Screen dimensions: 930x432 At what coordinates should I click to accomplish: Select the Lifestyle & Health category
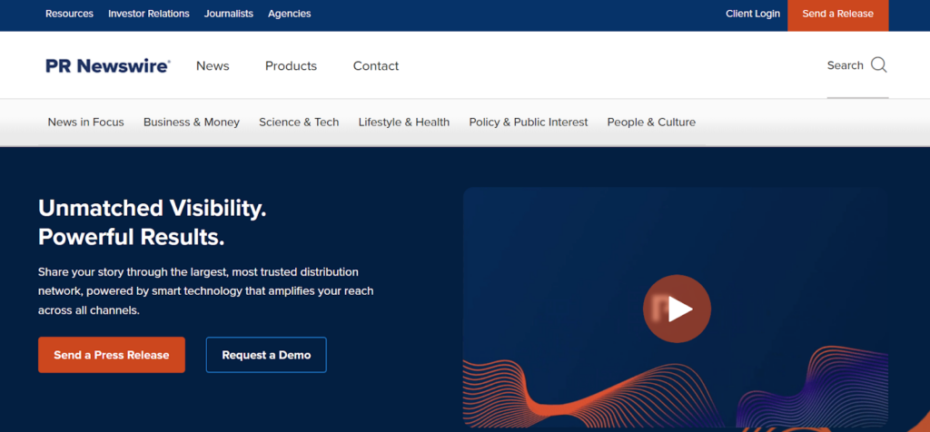[x=404, y=123]
